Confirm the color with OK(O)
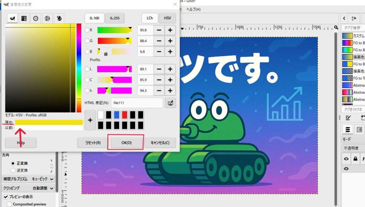The height and width of the screenshot is (207, 365). (x=127, y=143)
